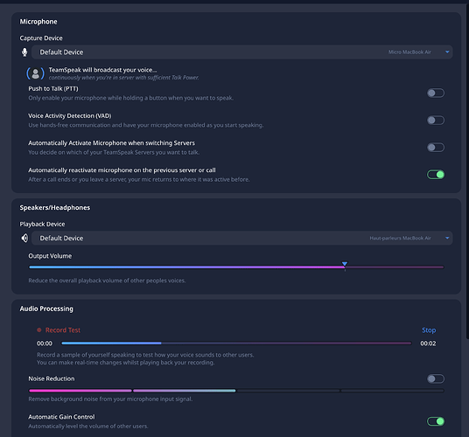Click the right-edge scrollbar
The height and width of the screenshot is (437, 469).
pos(467,170)
